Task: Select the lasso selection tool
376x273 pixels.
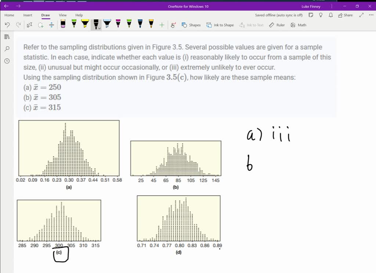Action: point(40,25)
